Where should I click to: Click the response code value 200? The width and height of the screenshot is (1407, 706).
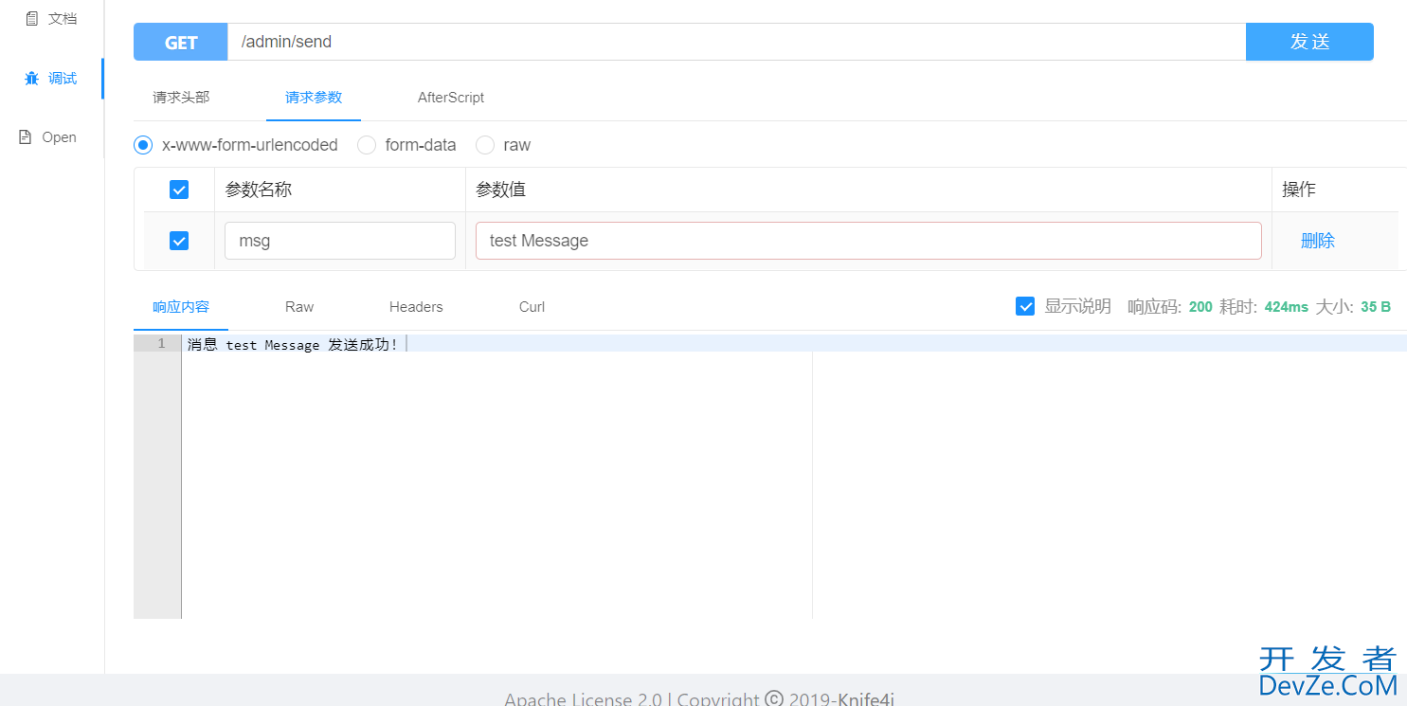(1200, 307)
